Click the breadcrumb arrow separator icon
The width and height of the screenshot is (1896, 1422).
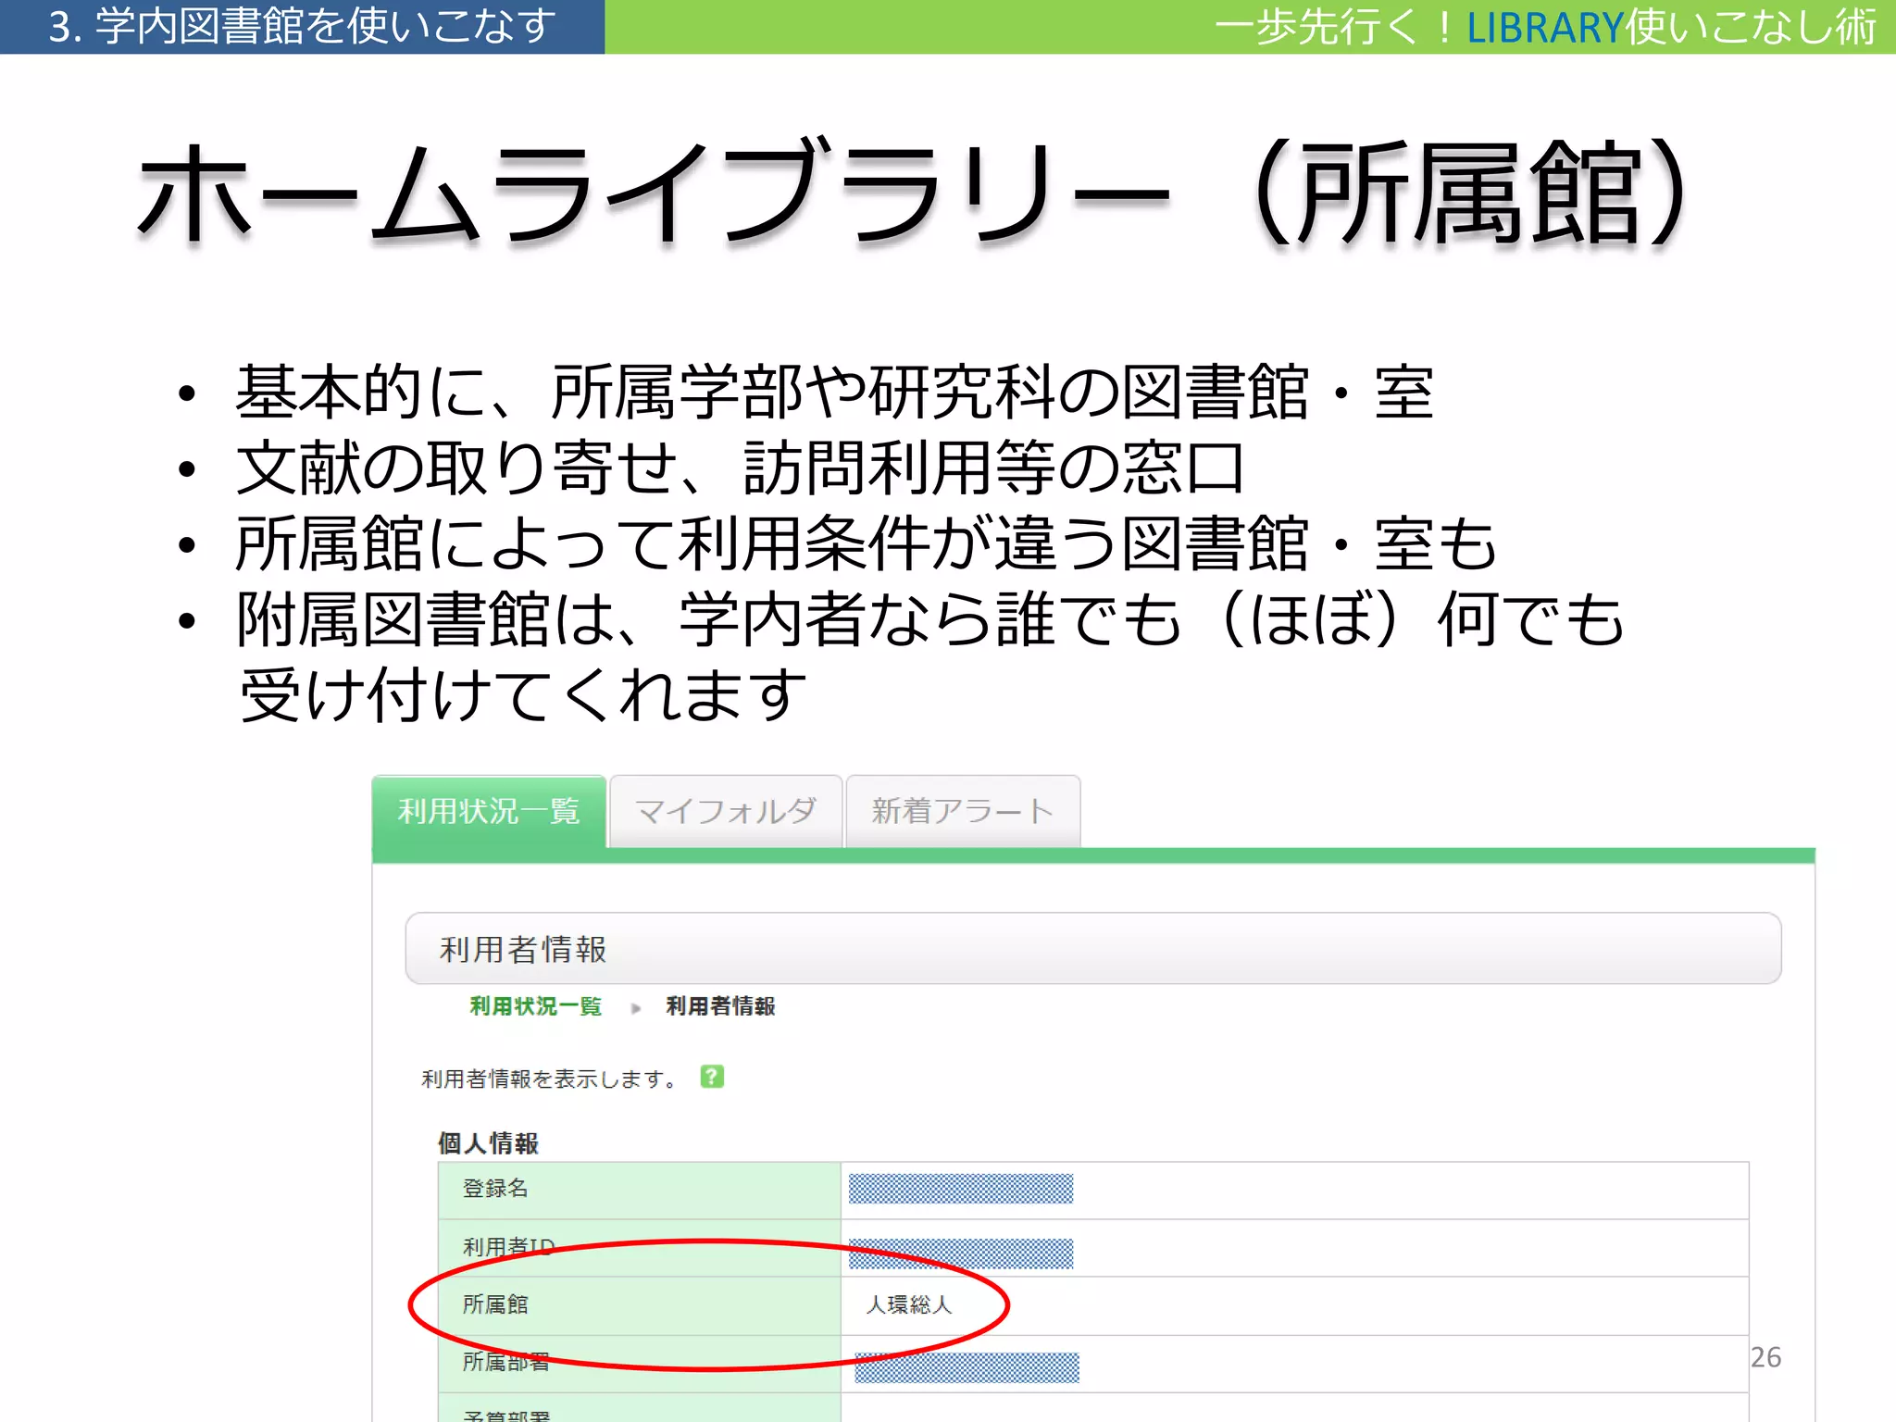(635, 1008)
